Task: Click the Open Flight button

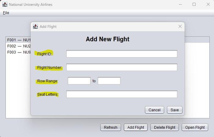Action: coord(195,128)
